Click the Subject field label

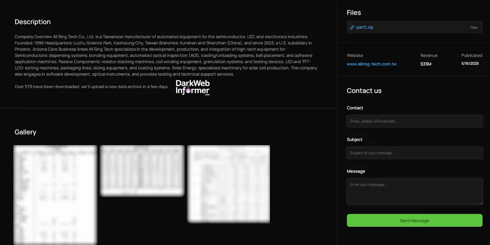tap(354, 139)
